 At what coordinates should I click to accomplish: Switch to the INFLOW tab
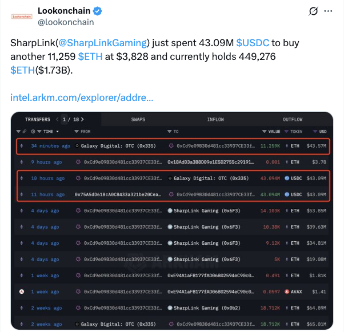pyautogui.click(x=215, y=120)
